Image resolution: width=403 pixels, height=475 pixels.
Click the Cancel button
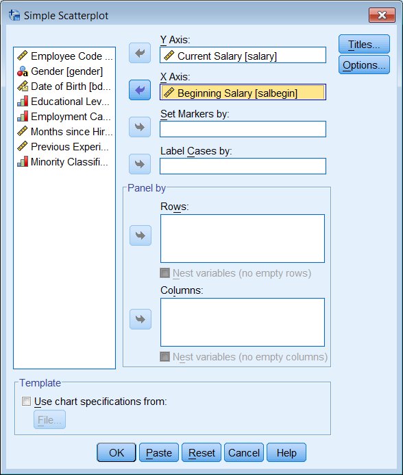point(244,452)
